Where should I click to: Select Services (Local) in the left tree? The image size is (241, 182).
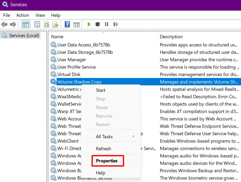point(24,36)
